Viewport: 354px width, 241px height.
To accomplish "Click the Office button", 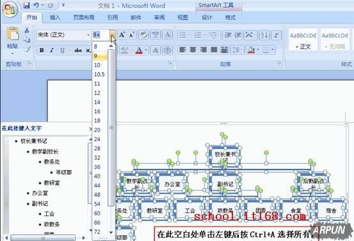I will tap(10, 9).
